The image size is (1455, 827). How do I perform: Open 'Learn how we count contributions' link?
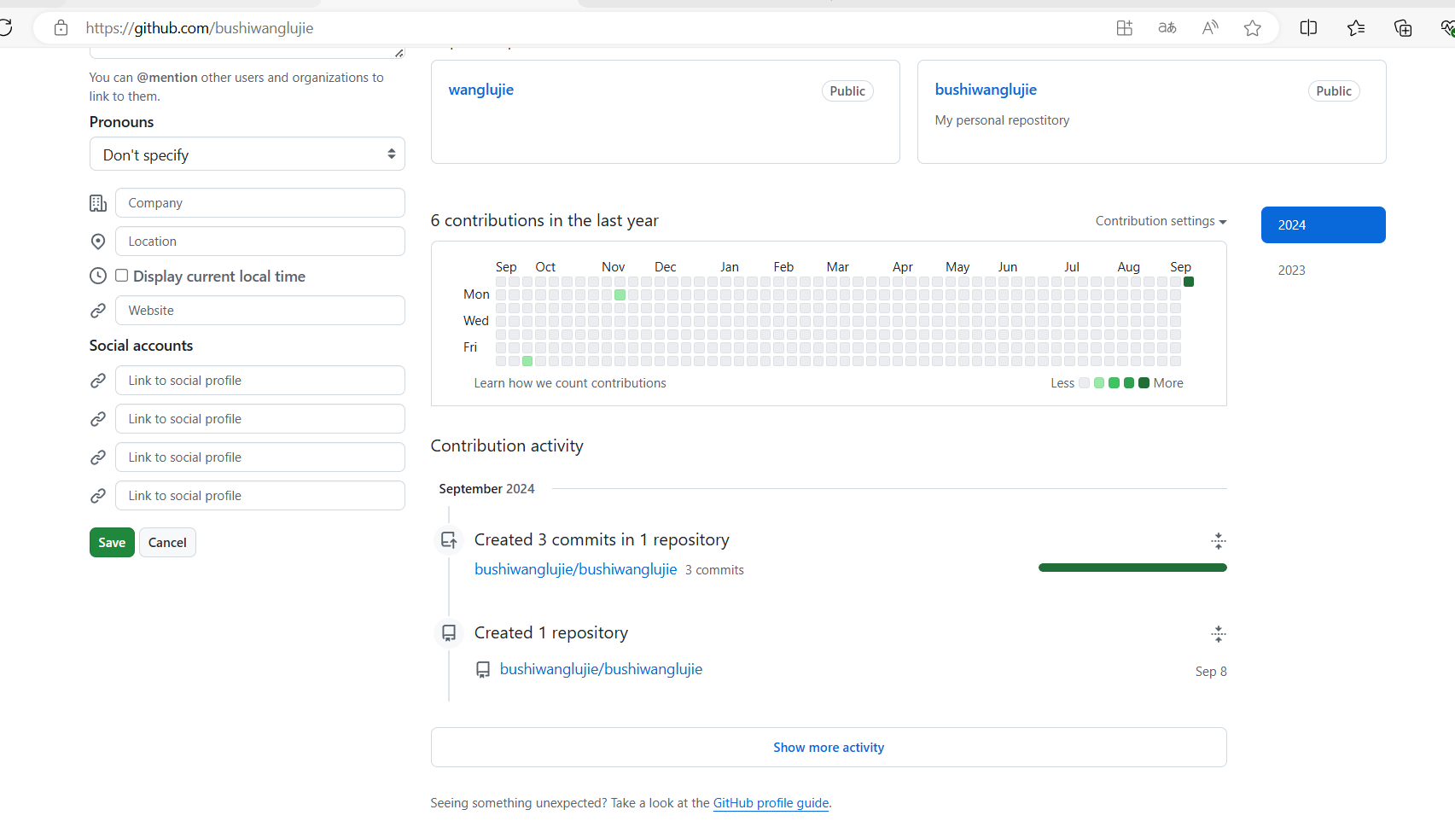click(570, 383)
